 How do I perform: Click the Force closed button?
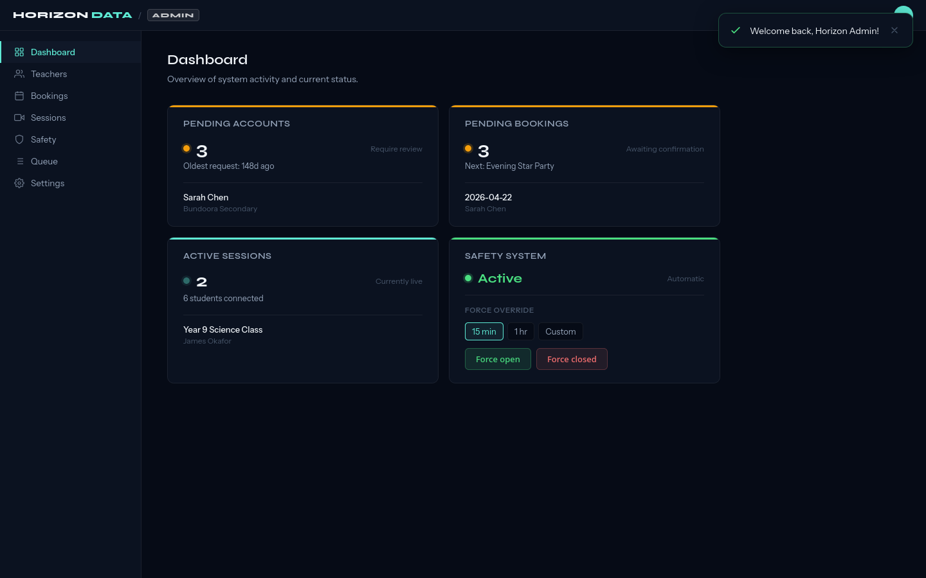tap(572, 359)
